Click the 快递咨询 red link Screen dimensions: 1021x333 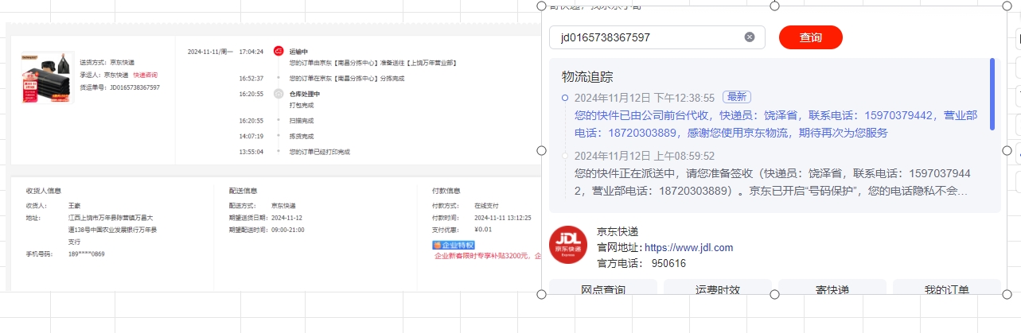[x=145, y=75]
